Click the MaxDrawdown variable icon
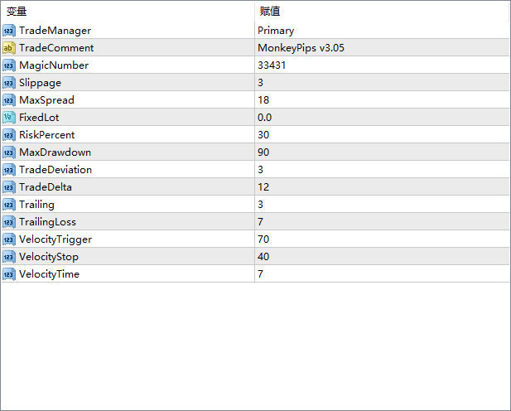Screen dimensions: 511x411 pos(9,152)
